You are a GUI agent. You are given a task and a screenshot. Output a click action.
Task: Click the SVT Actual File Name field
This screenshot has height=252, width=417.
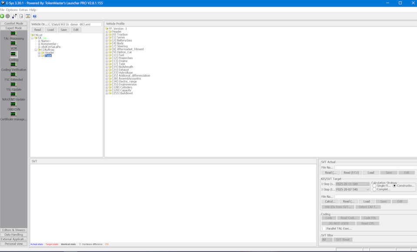[375, 167]
